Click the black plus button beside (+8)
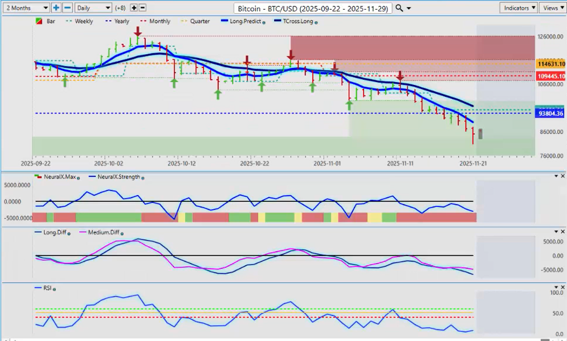Image resolution: width=567 pixels, height=341 pixels. point(134,8)
